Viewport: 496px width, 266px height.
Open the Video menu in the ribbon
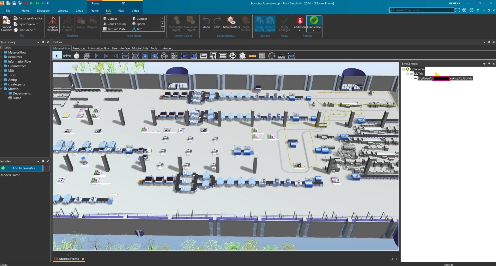click(135, 11)
